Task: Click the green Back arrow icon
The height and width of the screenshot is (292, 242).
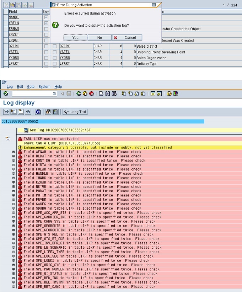Action: pos(79,93)
